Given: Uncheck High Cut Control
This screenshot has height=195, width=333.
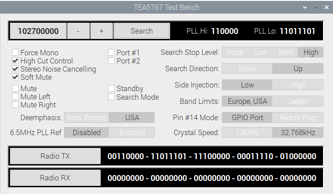Looking at the screenshot, I should tap(15, 61).
